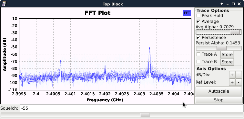Screen dimensions: 244x119
Task: Click the Autoscale button
Action: coord(219,91)
